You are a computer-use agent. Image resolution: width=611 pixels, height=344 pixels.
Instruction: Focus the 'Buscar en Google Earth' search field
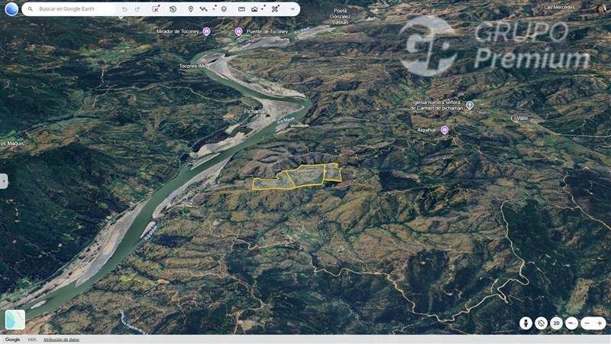tap(70, 9)
